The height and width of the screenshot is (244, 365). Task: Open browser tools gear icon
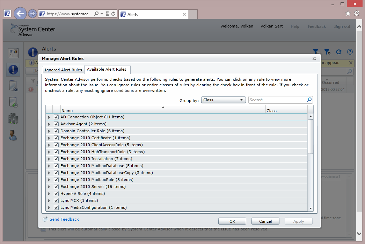pos(357,14)
